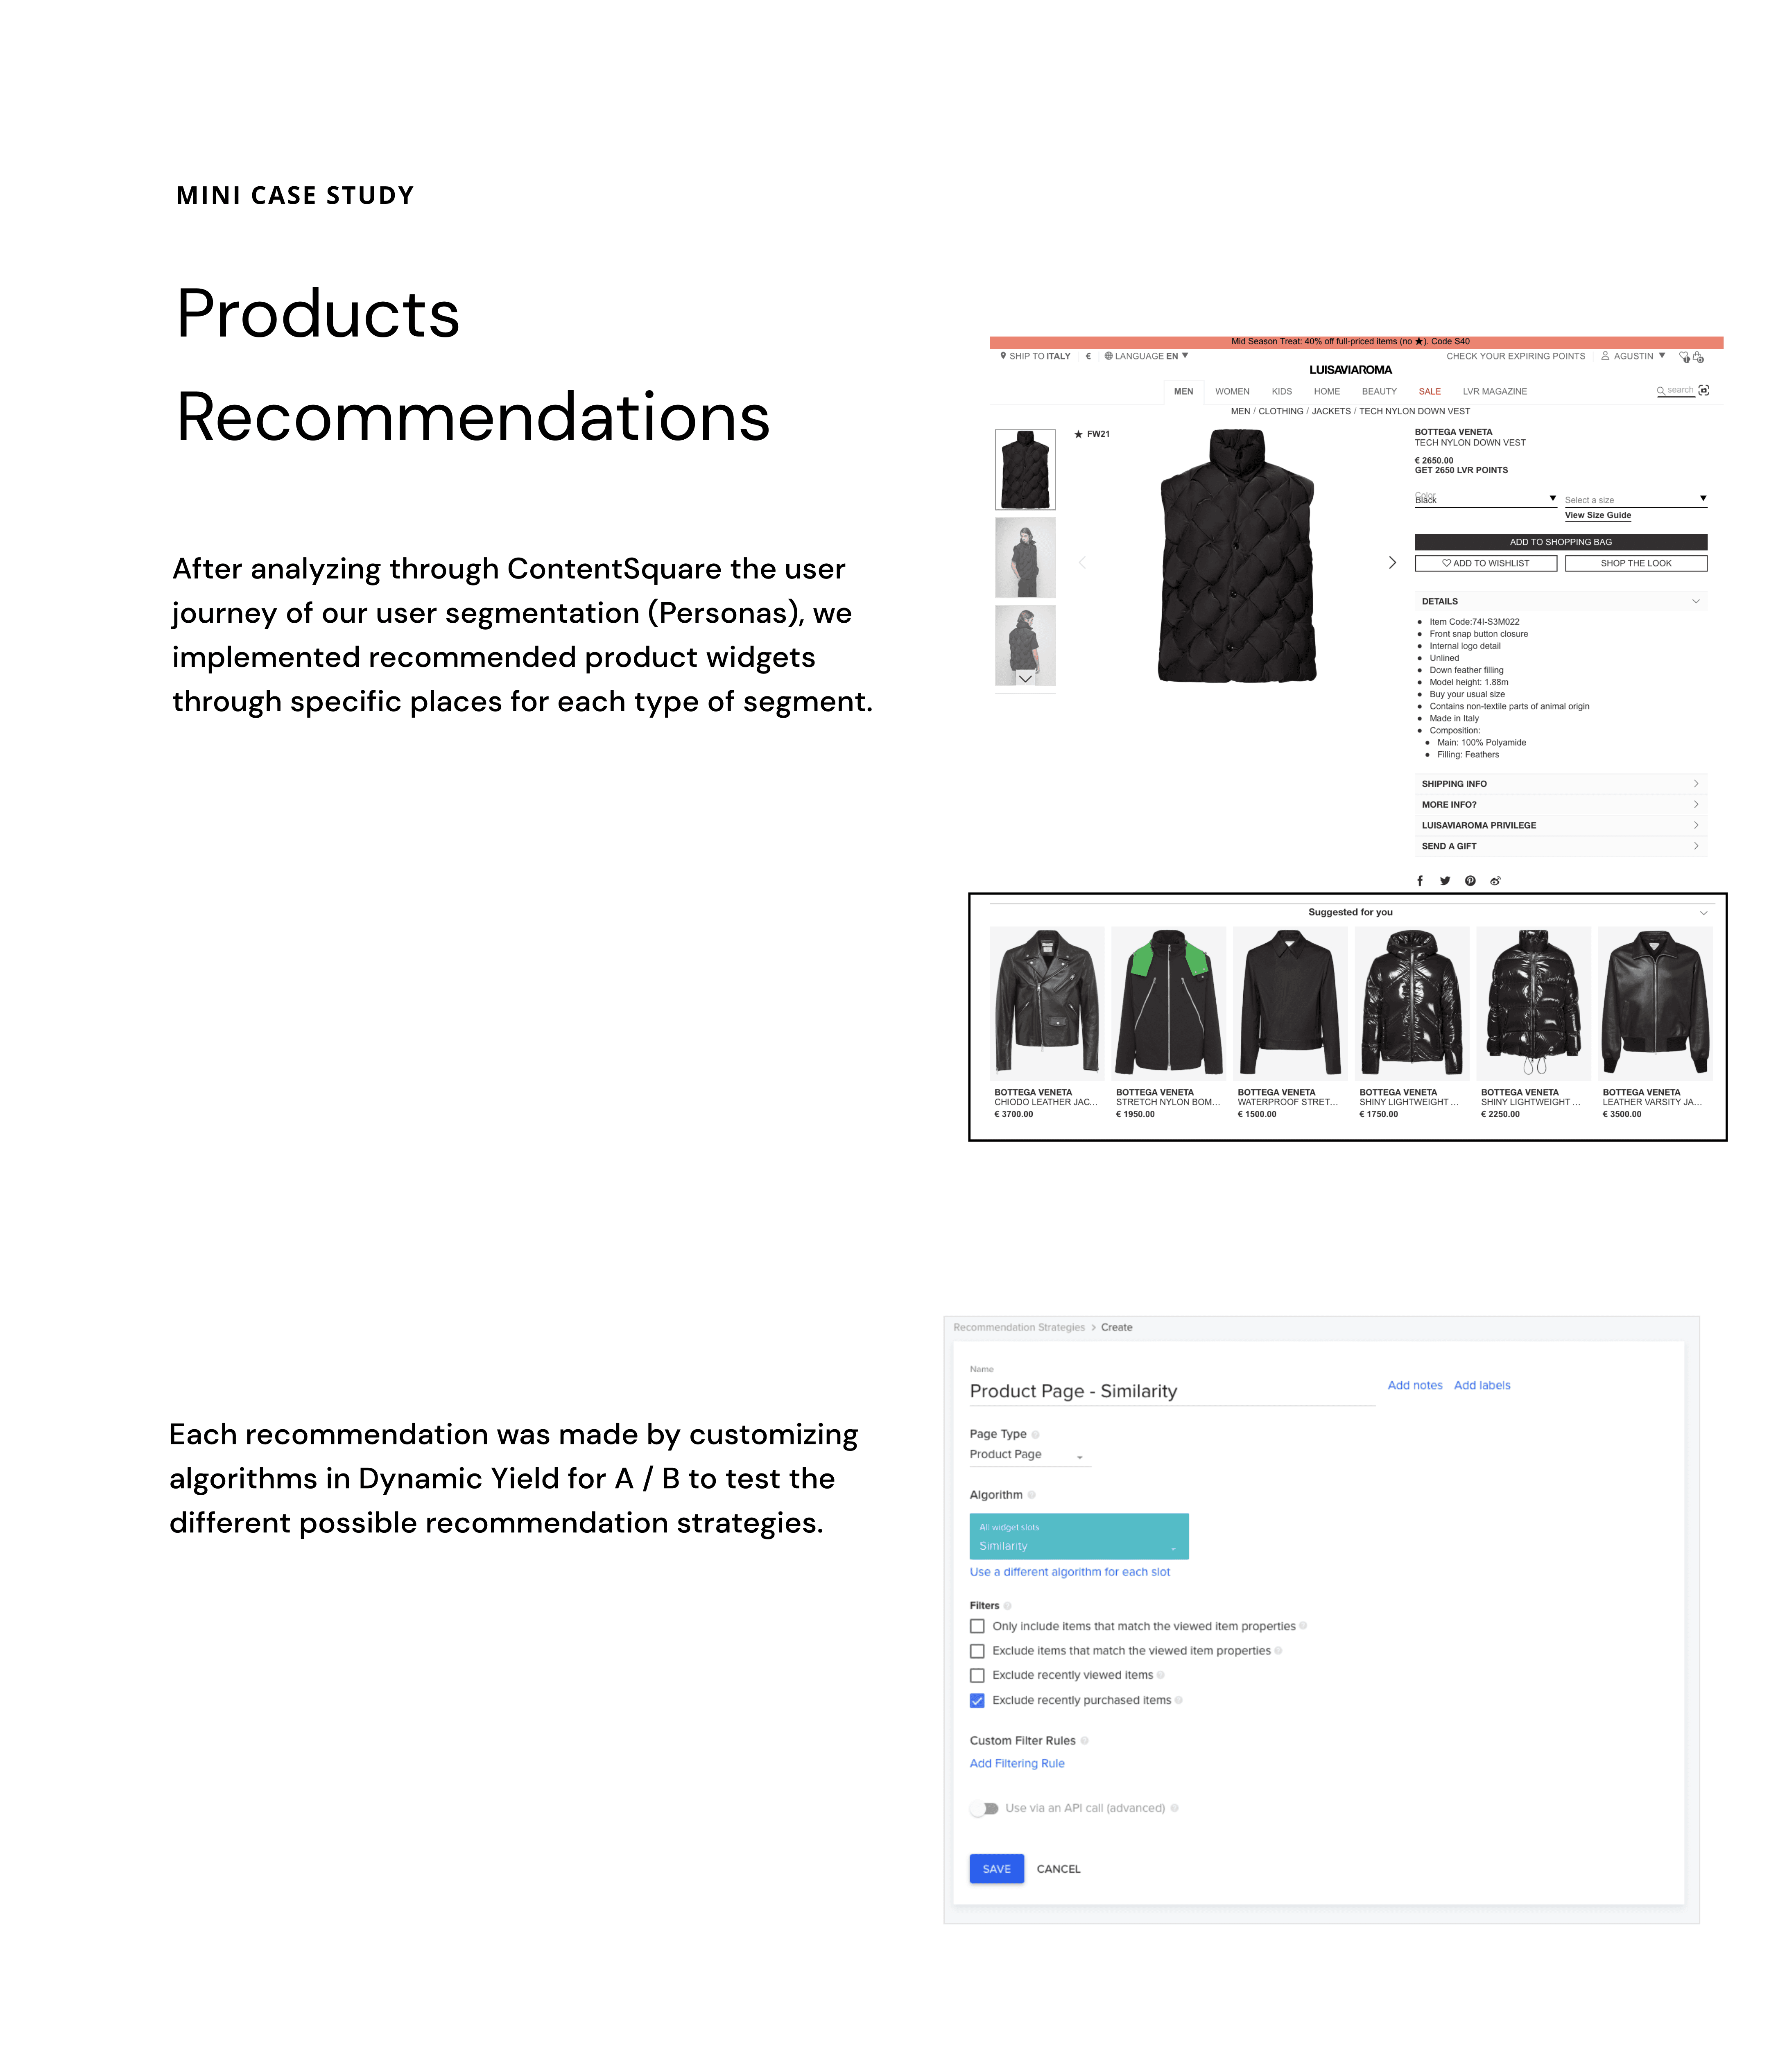Open the SALE menu item

click(1429, 391)
